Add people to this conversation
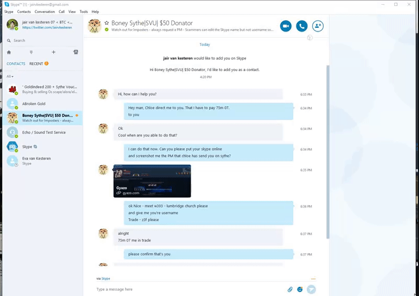The width and height of the screenshot is (419, 296). [x=318, y=26]
